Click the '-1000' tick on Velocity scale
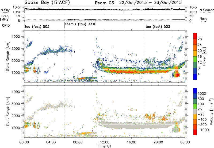 click(203, 130)
